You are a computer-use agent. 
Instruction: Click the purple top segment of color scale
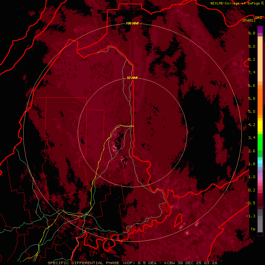point(260,29)
